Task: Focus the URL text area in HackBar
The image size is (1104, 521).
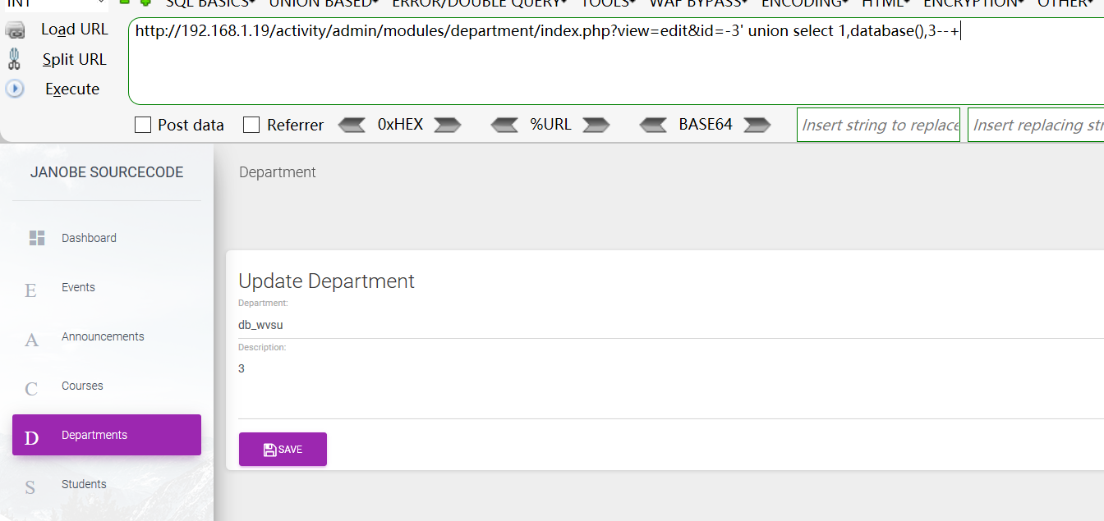Action: [x=616, y=60]
